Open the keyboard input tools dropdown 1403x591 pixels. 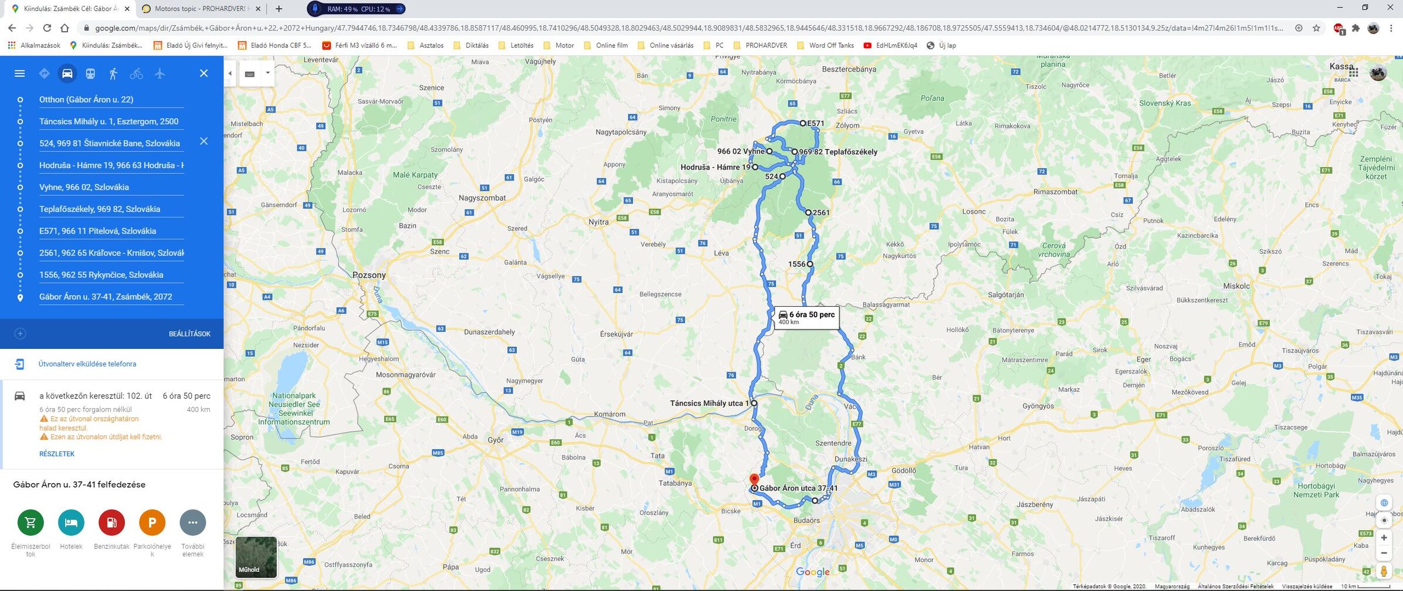click(x=267, y=73)
